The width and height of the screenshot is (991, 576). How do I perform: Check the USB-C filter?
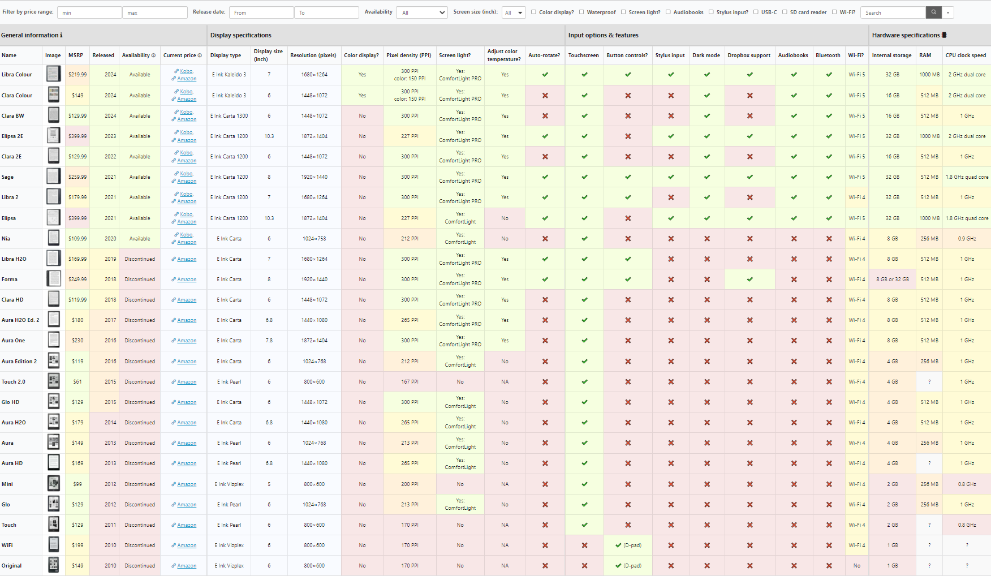click(756, 12)
